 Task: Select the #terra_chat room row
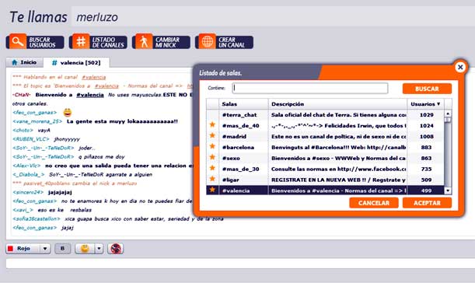326,115
